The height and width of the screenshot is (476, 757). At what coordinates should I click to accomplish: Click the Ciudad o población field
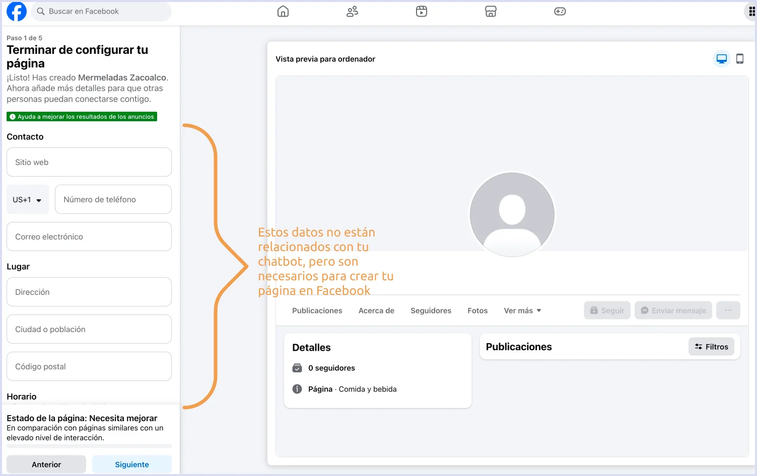point(89,329)
